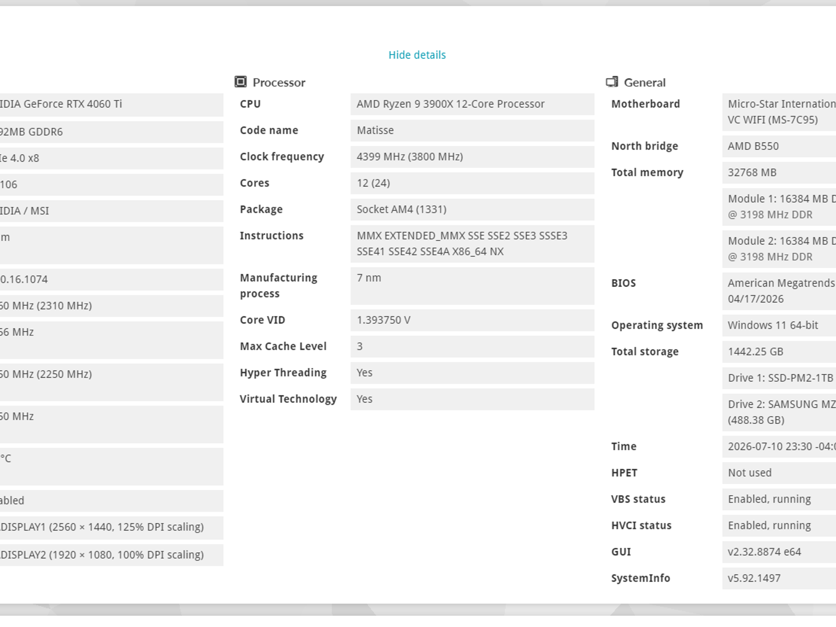Click the HPET Not used value
The height and width of the screenshot is (627, 836).
[779, 473]
